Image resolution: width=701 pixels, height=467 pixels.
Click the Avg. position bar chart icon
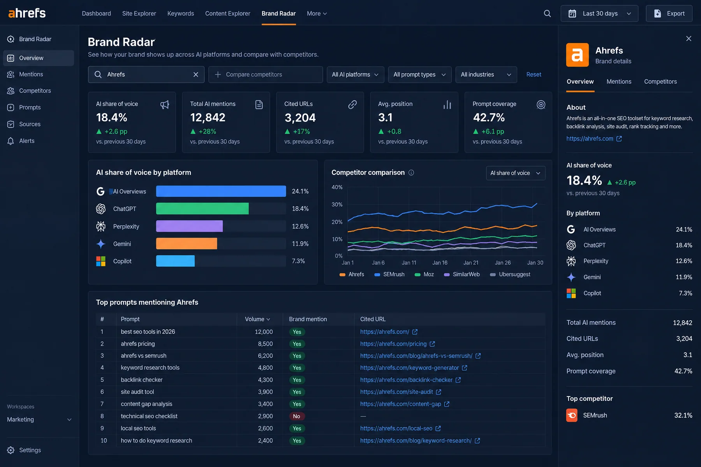(447, 104)
